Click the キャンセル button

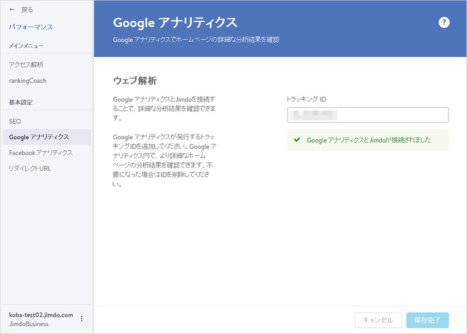tap(378, 320)
